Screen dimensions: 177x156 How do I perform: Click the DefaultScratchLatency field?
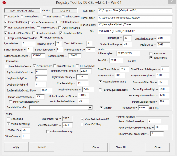(86, 71)
